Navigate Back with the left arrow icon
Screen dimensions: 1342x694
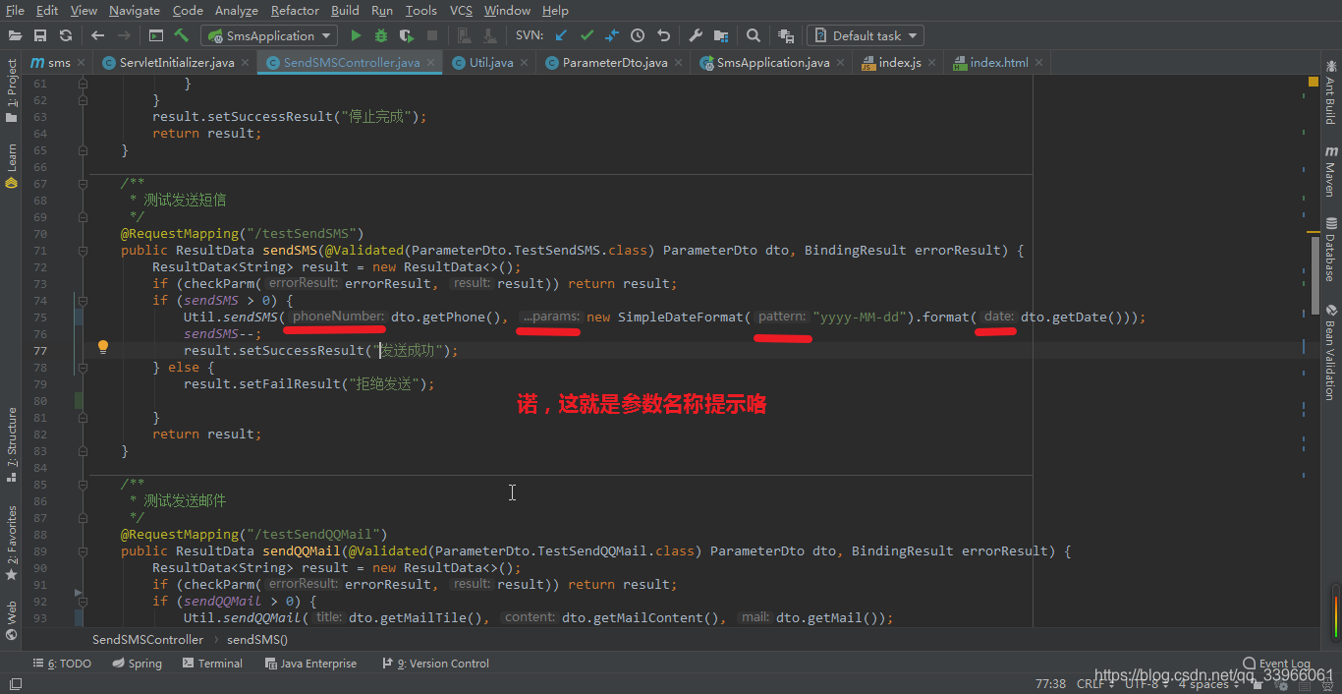(x=97, y=35)
